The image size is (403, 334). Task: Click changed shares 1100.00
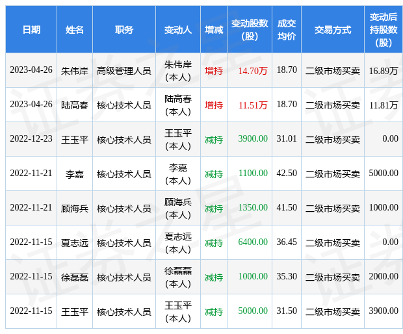coord(253,173)
